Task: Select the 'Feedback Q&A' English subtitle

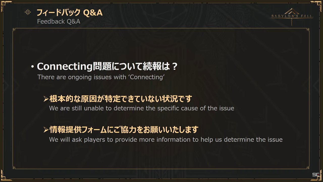Action: (x=59, y=21)
